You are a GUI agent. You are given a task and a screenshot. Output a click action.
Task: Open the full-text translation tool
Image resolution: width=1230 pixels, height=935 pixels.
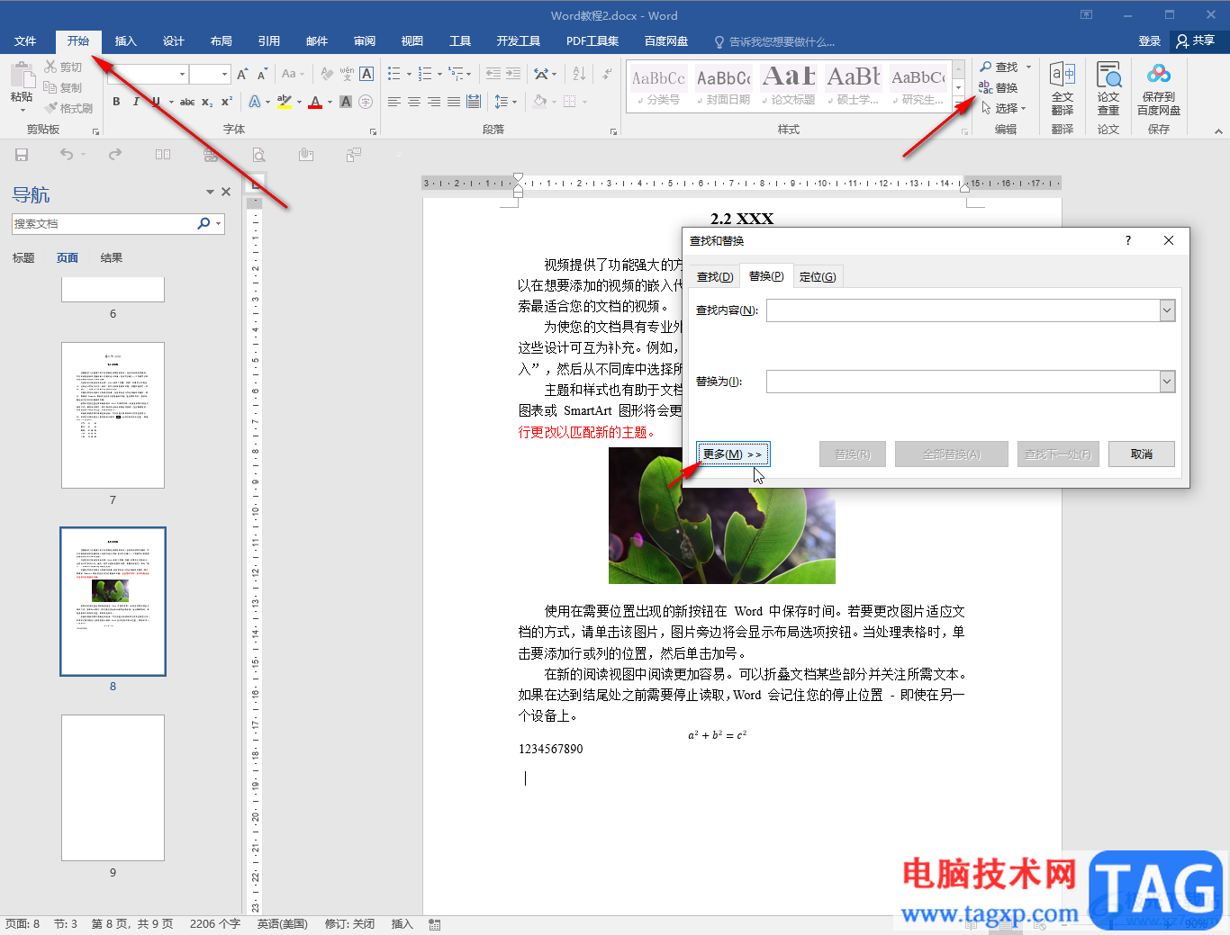[1063, 89]
